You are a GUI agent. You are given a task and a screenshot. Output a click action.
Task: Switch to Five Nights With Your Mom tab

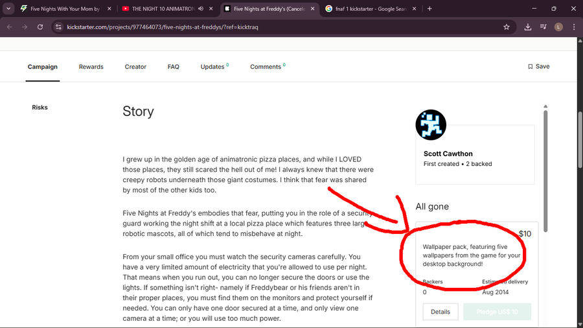(x=66, y=8)
